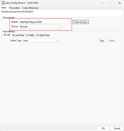Open the On Right settings tab
Screen dimensions: 124x131
(30, 35)
